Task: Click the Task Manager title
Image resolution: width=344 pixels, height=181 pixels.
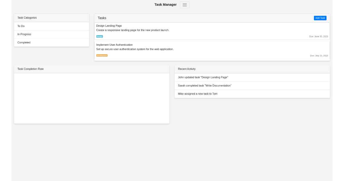Action: click(x=165, y=5)
